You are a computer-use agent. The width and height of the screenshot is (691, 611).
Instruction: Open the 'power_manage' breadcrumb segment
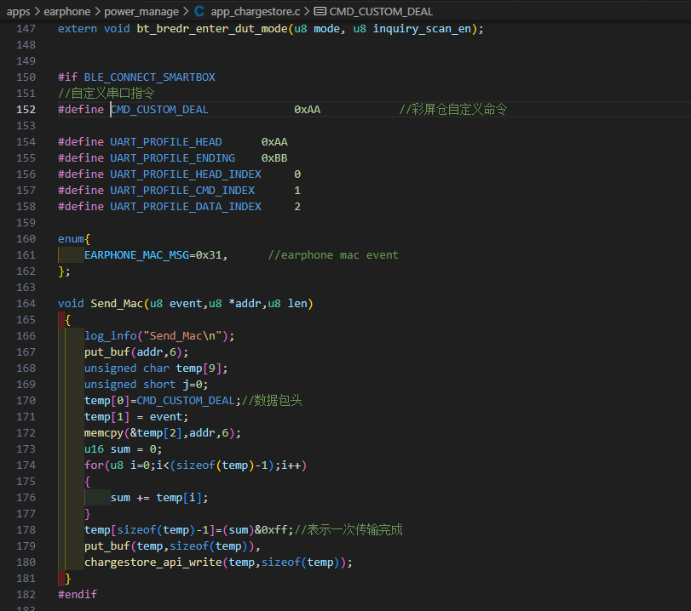coord(141,11)
